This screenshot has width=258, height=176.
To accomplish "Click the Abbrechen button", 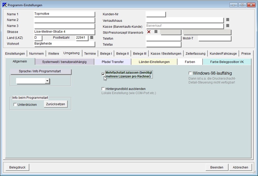I will tap(240, 167).
